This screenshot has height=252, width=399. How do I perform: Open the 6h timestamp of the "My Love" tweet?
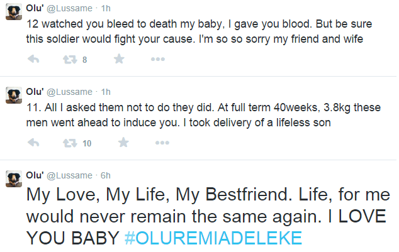point(105,174)
